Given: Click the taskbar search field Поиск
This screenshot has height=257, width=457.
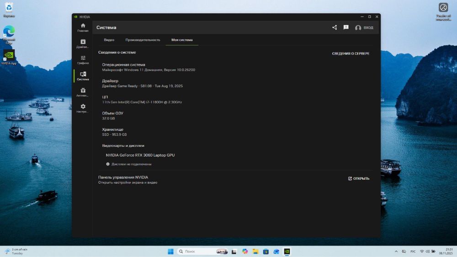Looking at the screenshot, I should click(202, 252).
